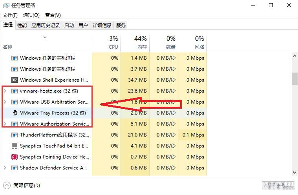Image resolution: width=298 pixels, height=195 pixels.
Task: Click icon of Windows host process using 1.4 MB
Action: [x=15, y=58]
